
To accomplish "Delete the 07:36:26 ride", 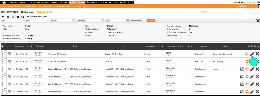I will (x=257, y=84).
